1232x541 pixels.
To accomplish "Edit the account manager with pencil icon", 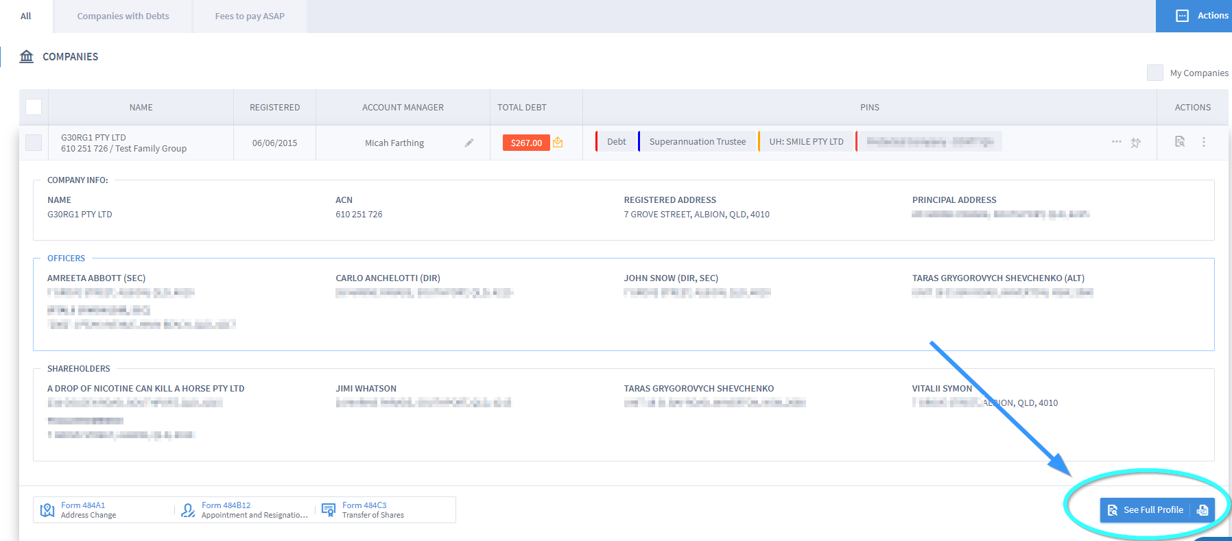I will coord(469,143).
